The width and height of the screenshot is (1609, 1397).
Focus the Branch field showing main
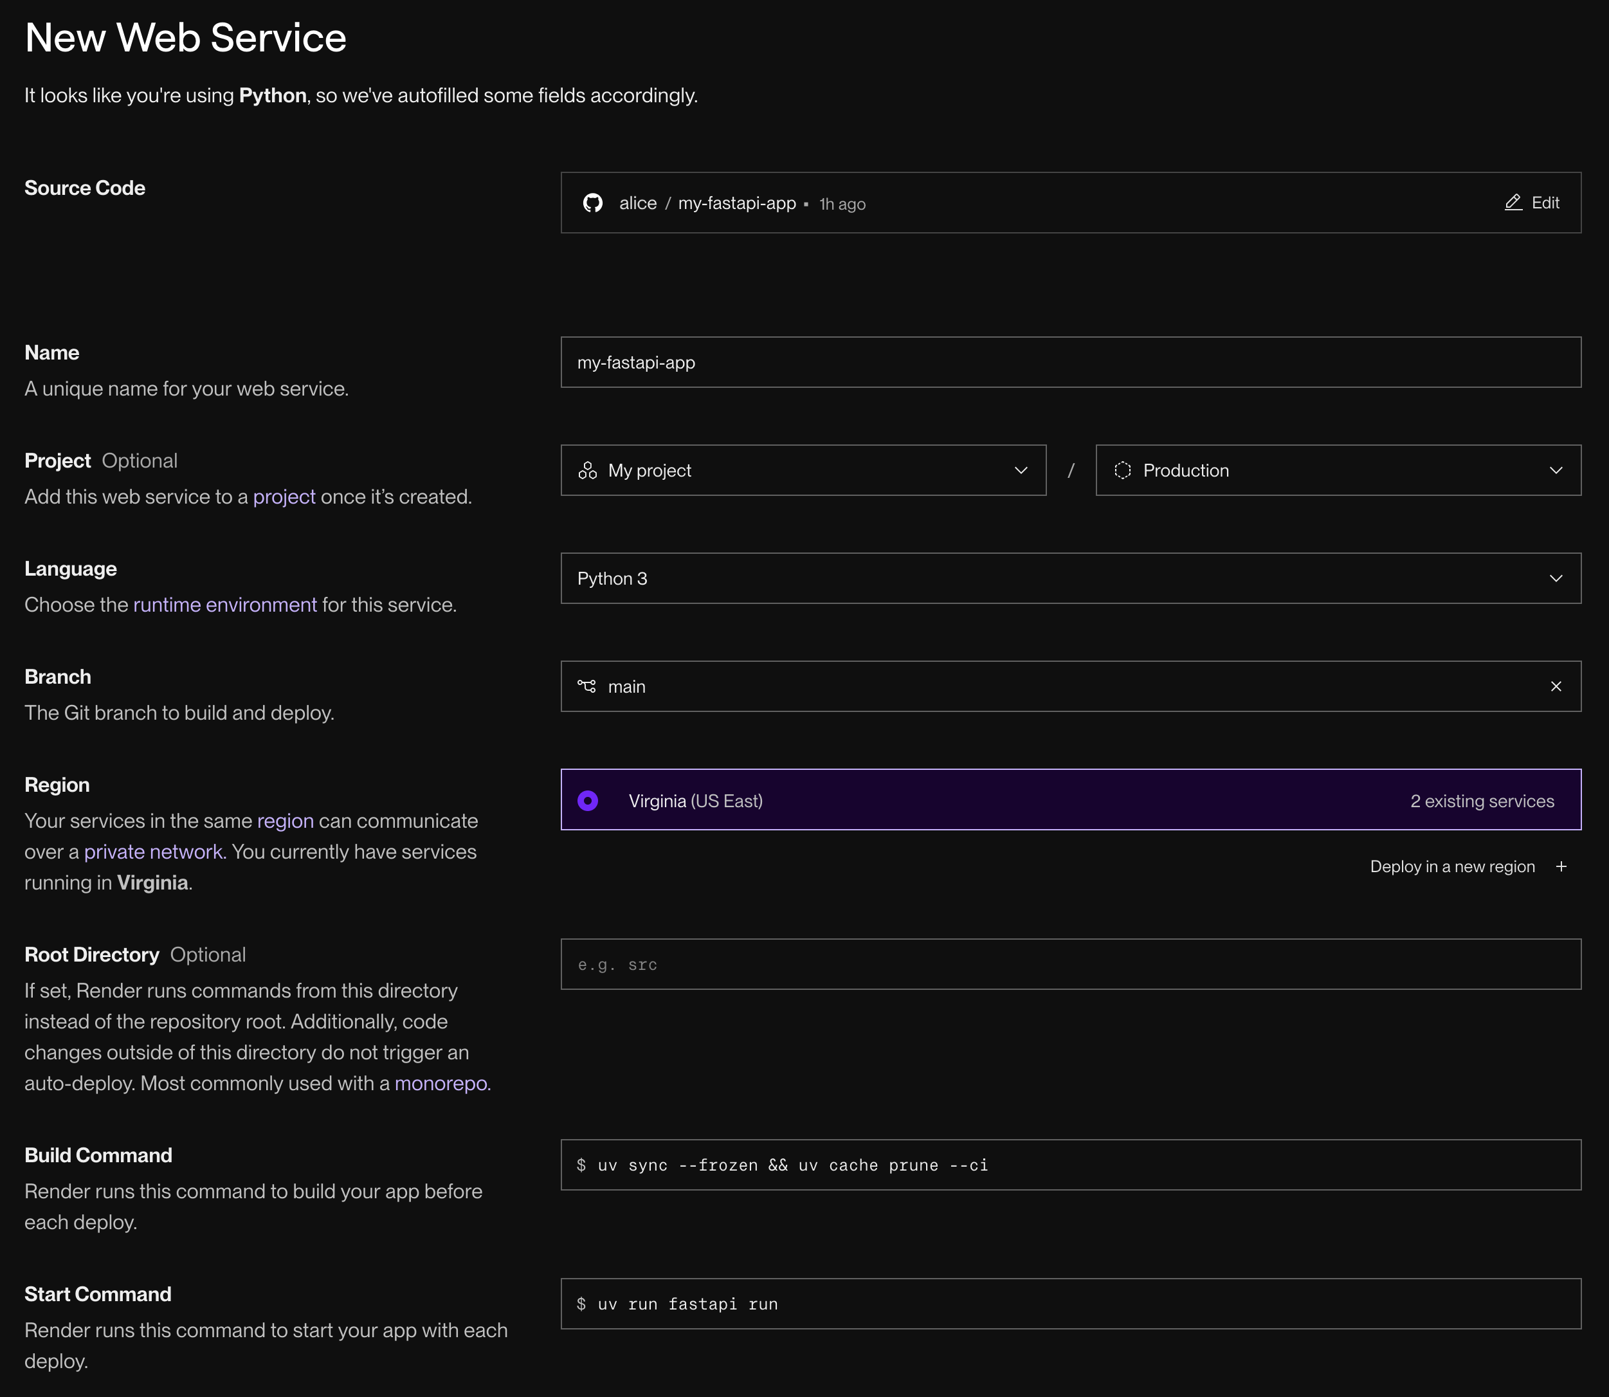point(1071,686)
